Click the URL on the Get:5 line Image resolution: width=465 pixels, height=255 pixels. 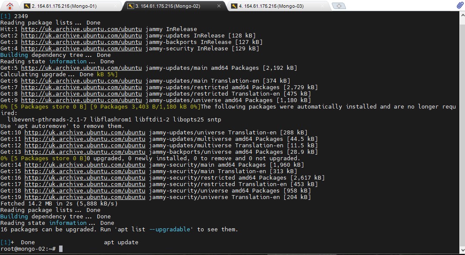(81, 68)
